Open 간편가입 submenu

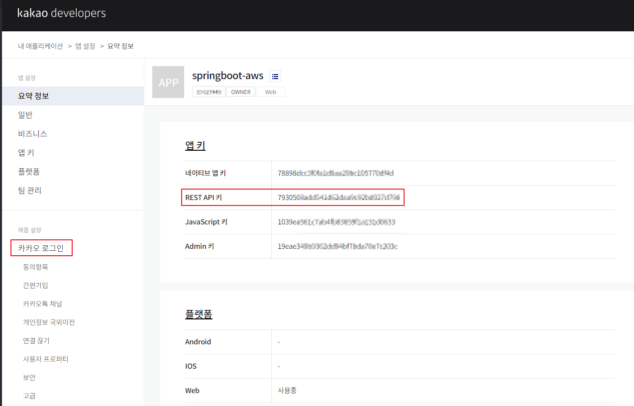coord(35,286)
